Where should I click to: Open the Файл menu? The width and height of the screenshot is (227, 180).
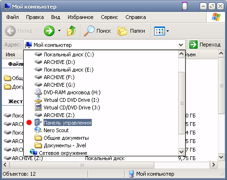[x=12, y=17]
